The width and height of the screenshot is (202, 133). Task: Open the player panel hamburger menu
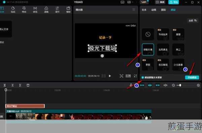pos(134,9)
